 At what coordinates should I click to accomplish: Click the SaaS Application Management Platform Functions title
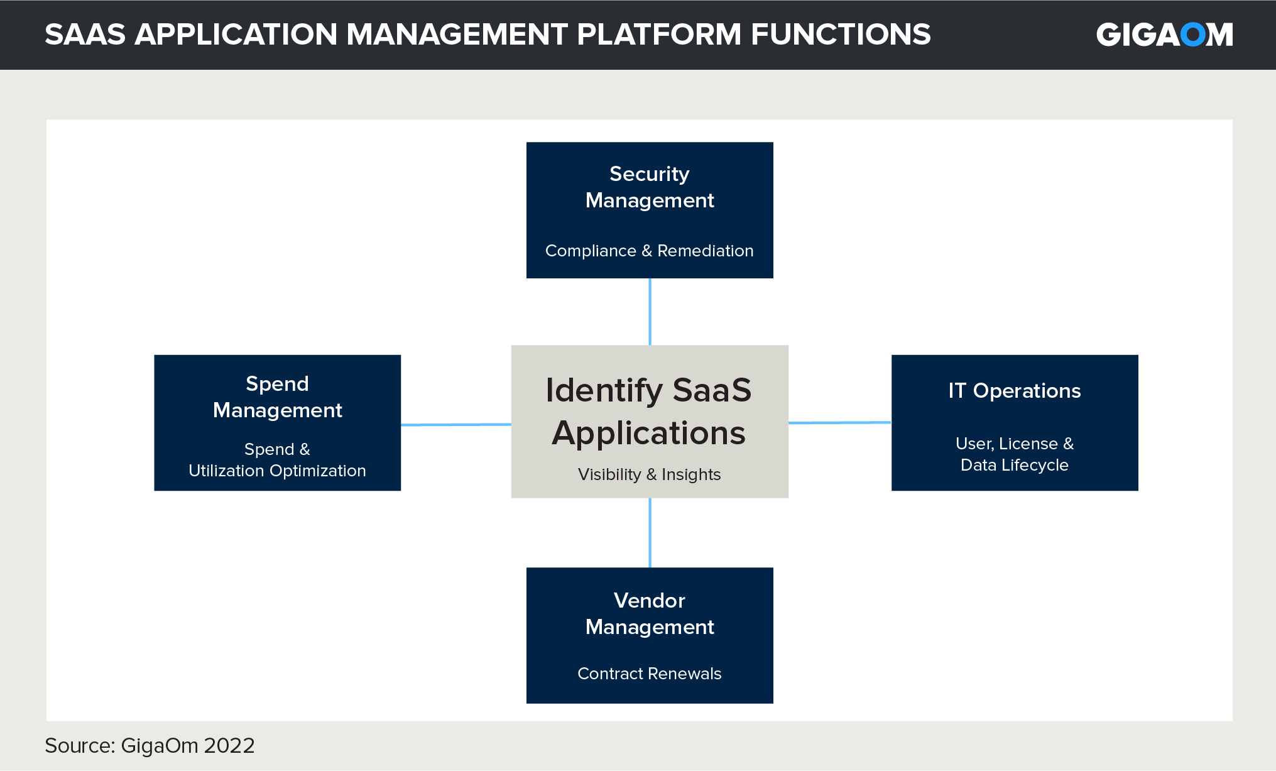point(488,35)
